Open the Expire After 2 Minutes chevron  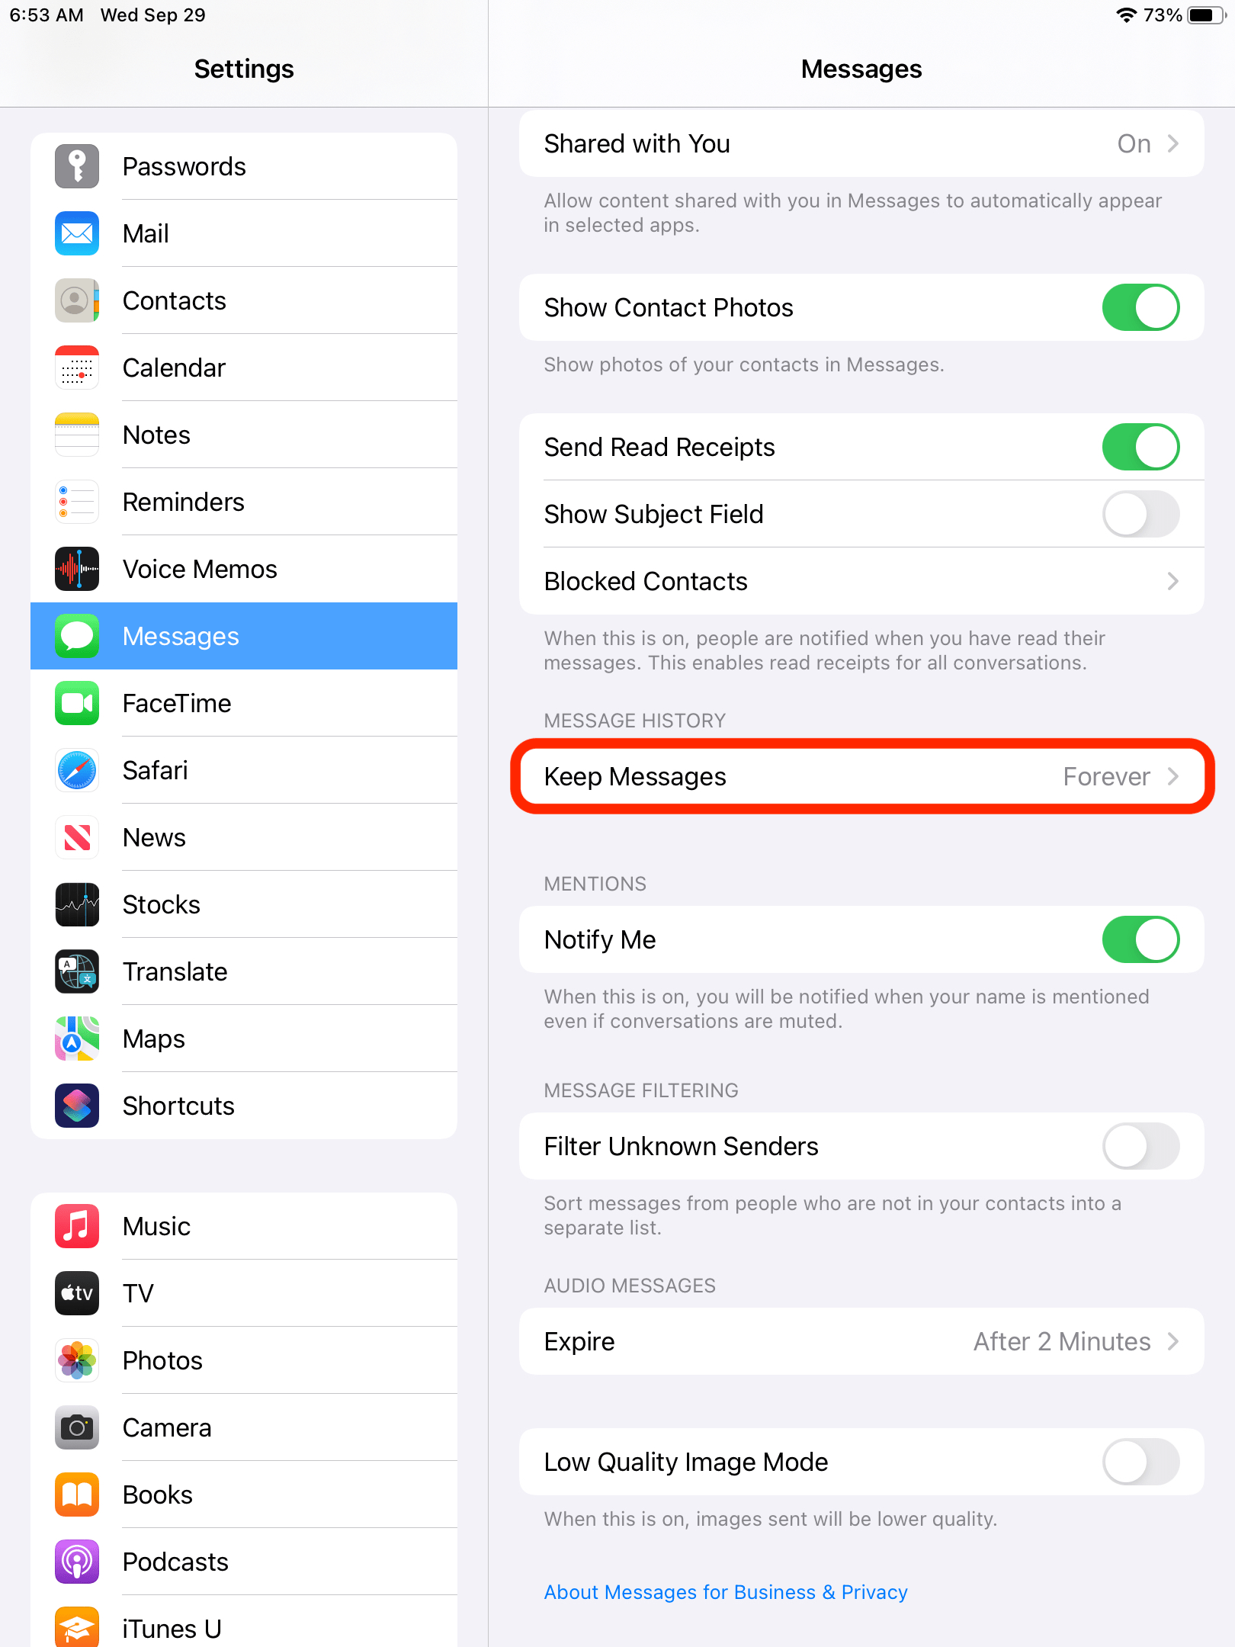pyautogui.click(x=1173, y=1341)
